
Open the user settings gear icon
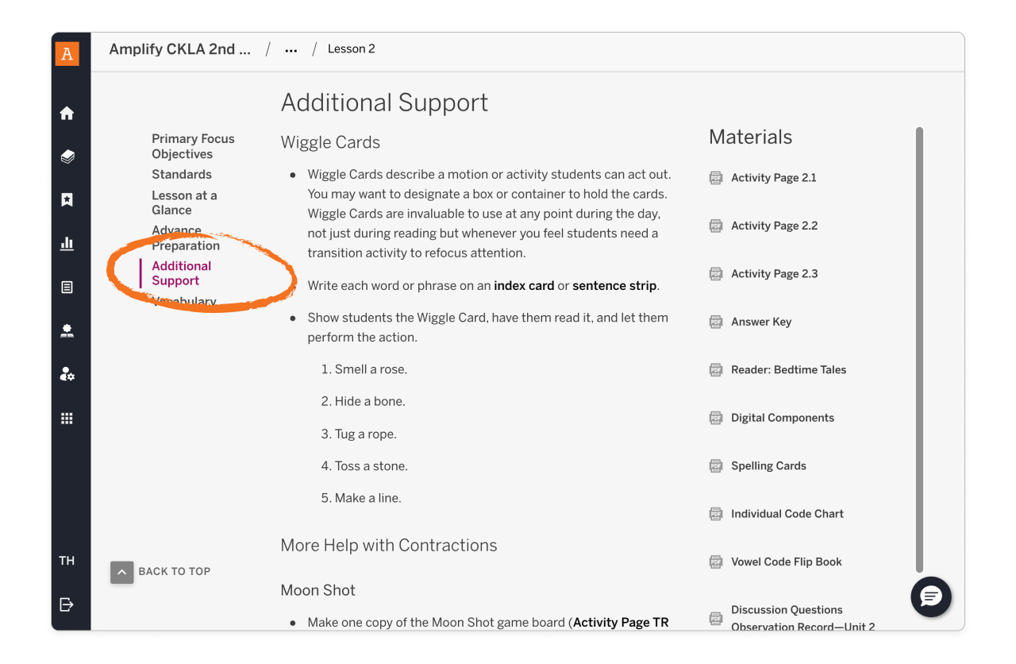click(x=67, y=374)
